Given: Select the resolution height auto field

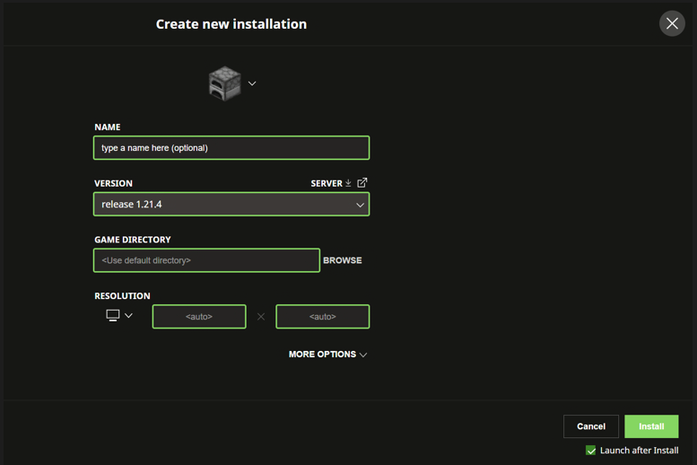Looking at the screenshot, I should coord(323,317).
